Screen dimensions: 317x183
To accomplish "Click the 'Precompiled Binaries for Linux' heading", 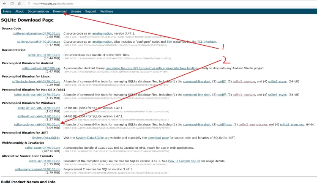I will (x=26, y=76).
